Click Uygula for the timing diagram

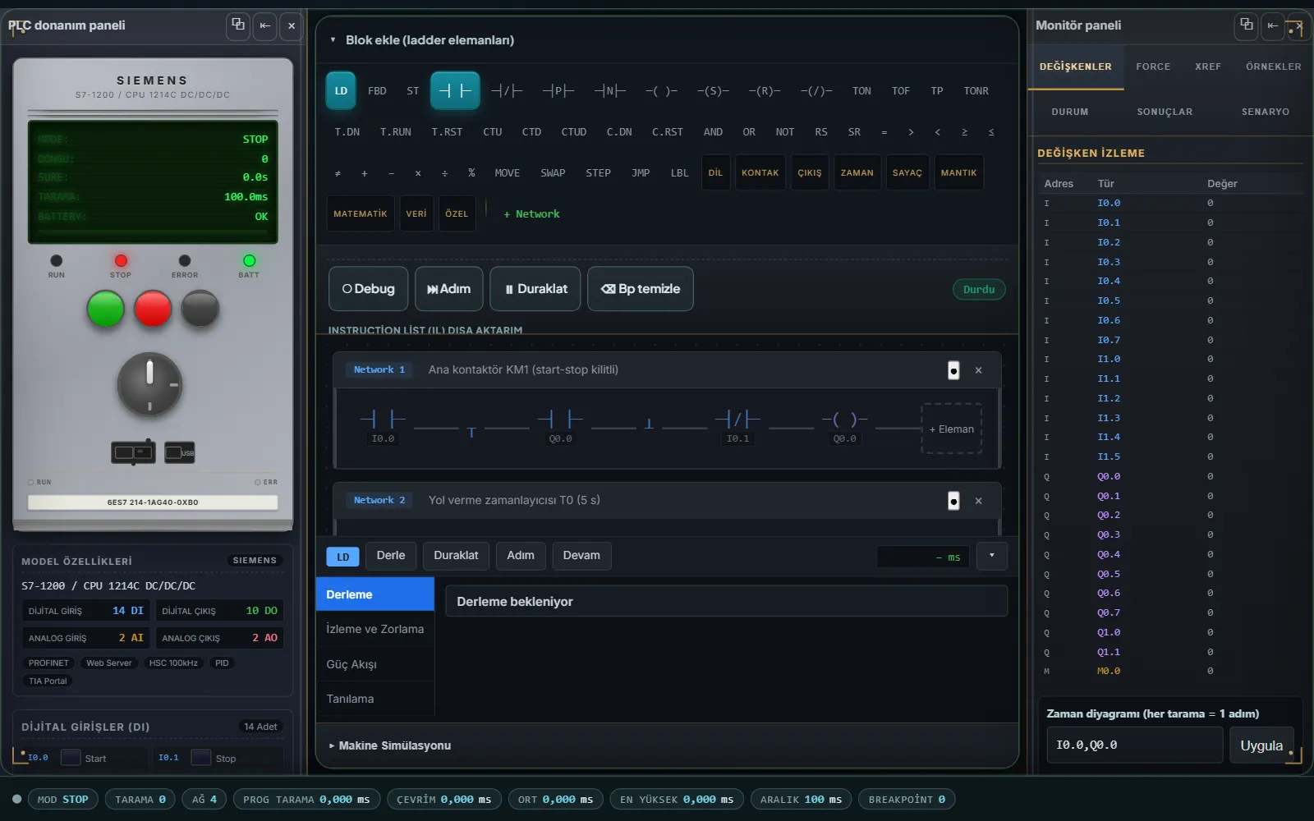coord(1261,745)
